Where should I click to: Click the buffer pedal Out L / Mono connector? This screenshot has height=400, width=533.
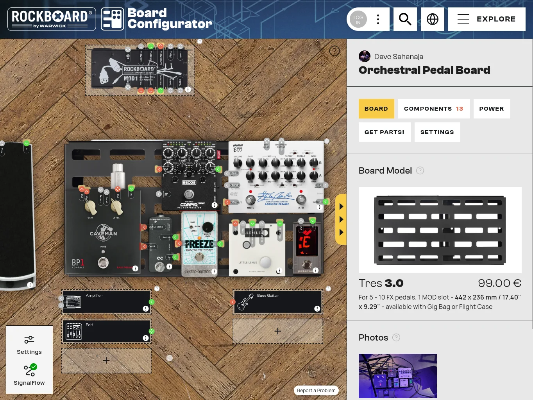coord(144,227)
